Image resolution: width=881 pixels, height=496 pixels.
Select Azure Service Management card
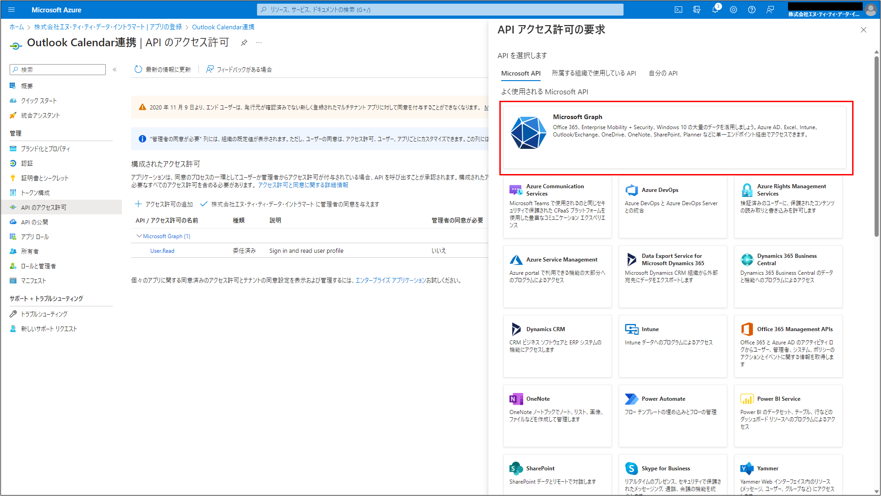(x=558, y=277)
